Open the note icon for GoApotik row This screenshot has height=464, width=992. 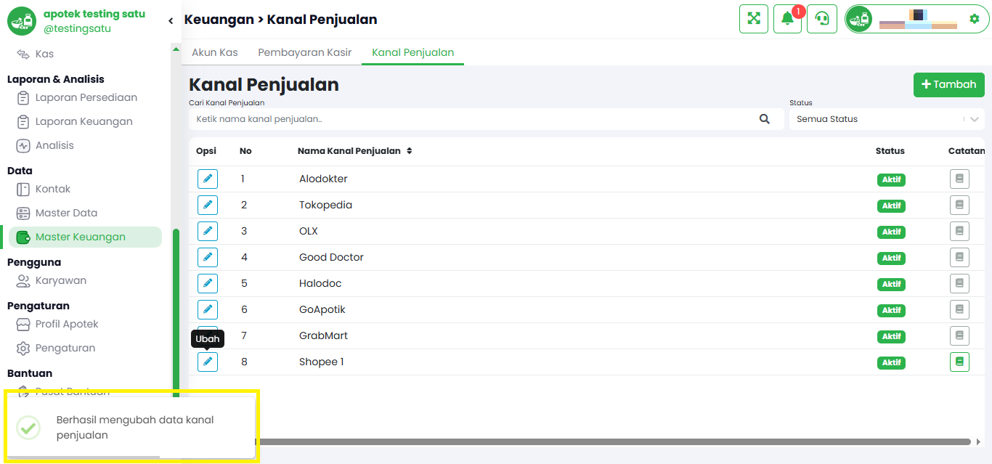[x=959, y=309]
